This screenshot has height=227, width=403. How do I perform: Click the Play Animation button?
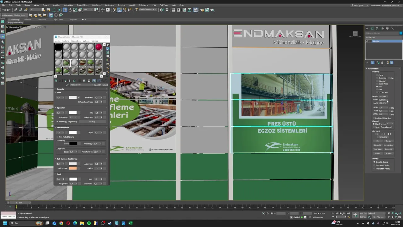tap(341, 213)
